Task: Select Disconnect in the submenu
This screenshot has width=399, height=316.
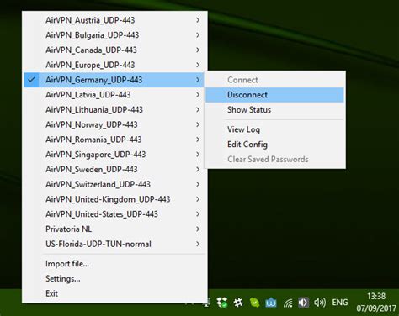Action: (274, 95)
